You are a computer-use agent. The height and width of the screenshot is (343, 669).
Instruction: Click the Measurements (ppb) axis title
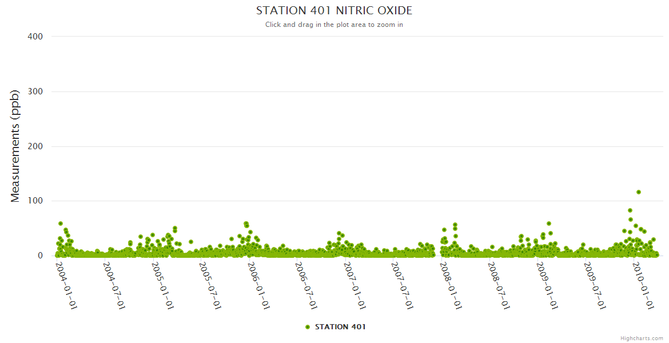click(x=15, y=146)
